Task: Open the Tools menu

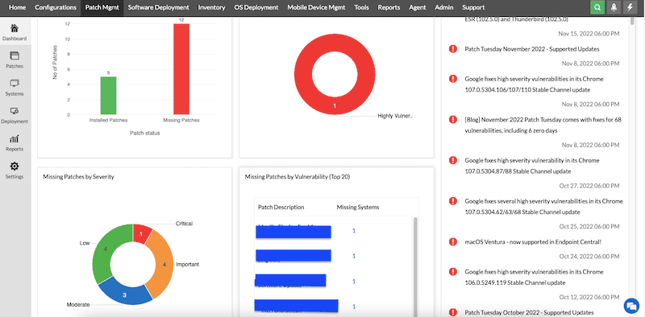Action: 361,7
